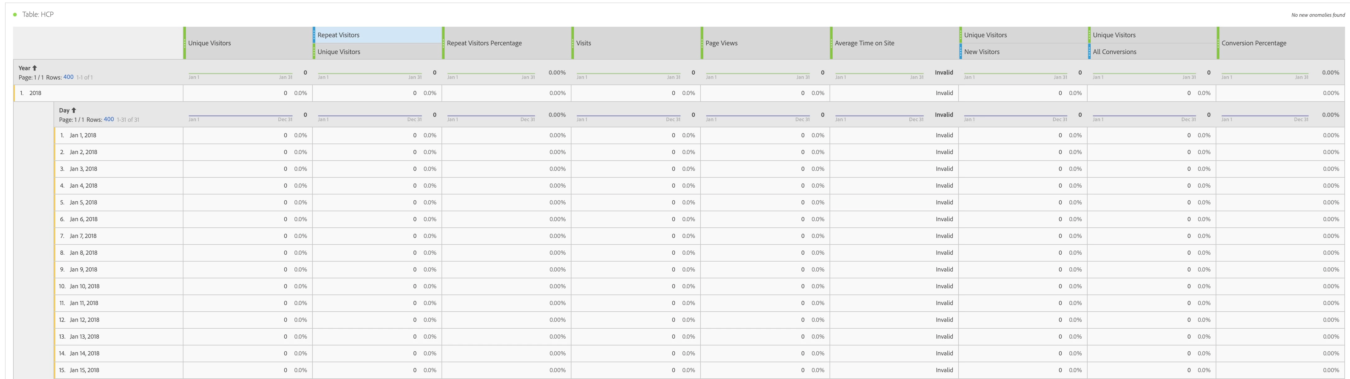The height and width of the screenshot is (379, 1350).
Task: Select the Jan 8, 2018 row
Action: 83,253
